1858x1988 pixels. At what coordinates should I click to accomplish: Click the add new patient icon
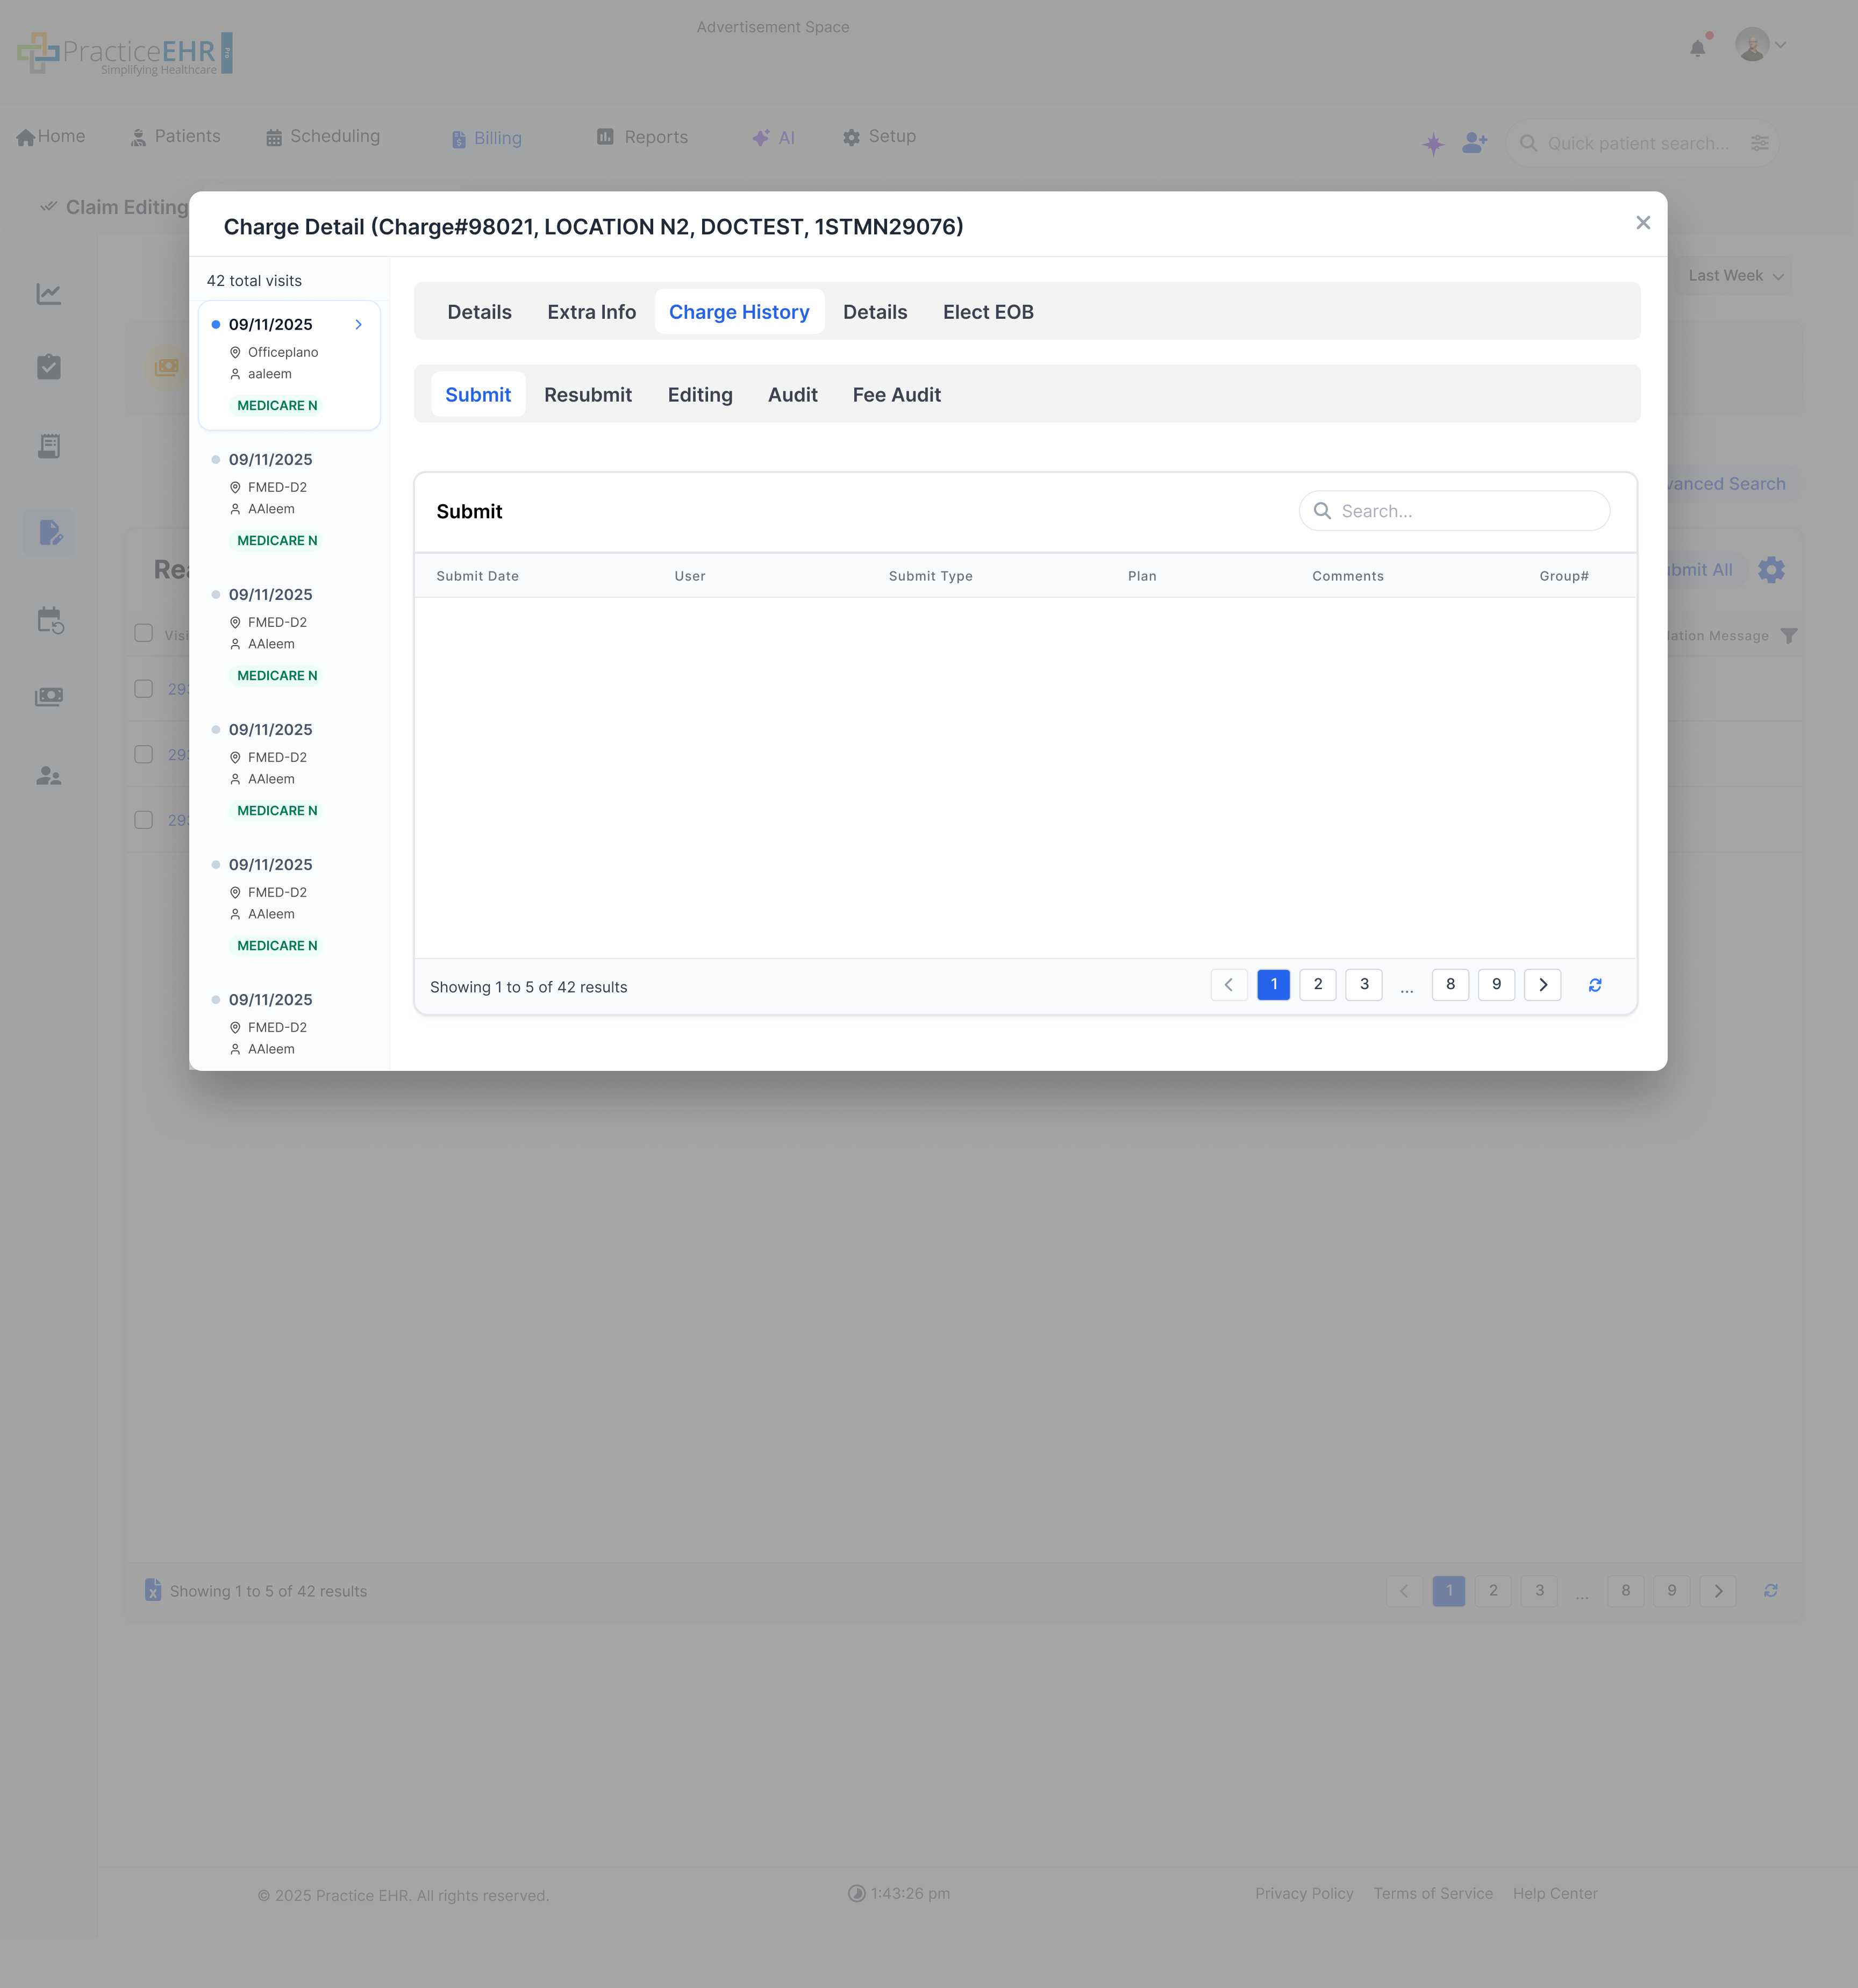pos(1474,143)
